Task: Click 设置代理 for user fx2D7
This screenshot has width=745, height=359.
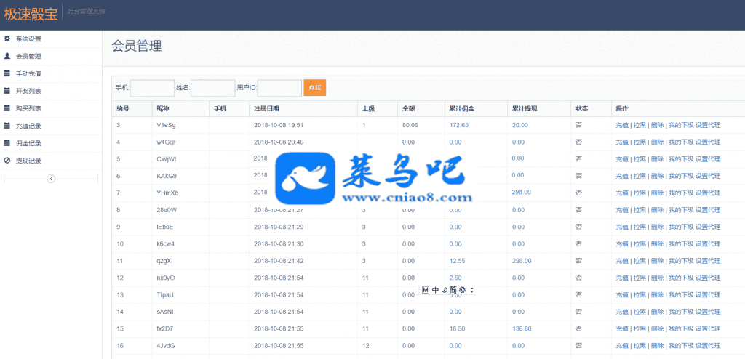Action: (x=708, y=328)
